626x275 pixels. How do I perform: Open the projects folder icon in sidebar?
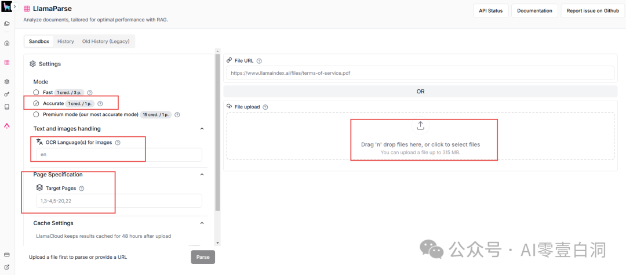[7, 24]
